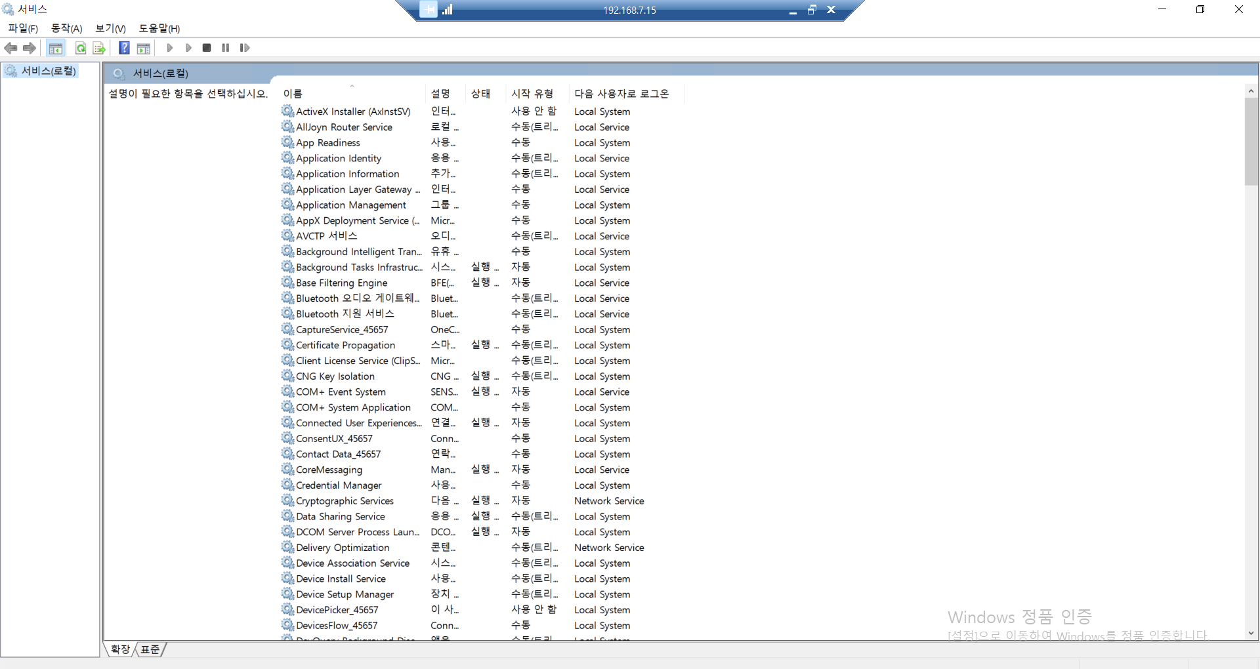Select AppX Deployment Service icon

click(x=287, y=220)
